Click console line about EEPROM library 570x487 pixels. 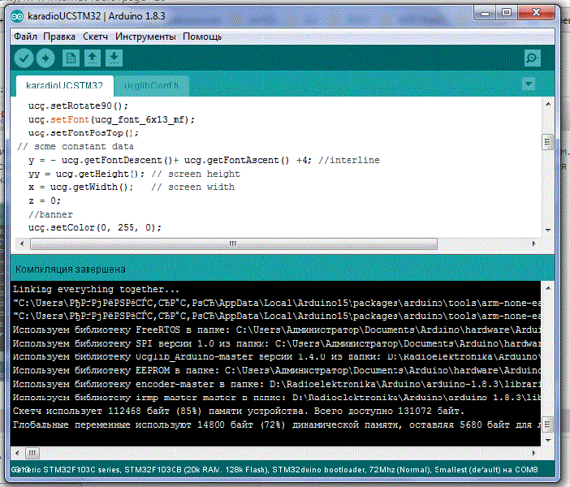coord(276,370)
